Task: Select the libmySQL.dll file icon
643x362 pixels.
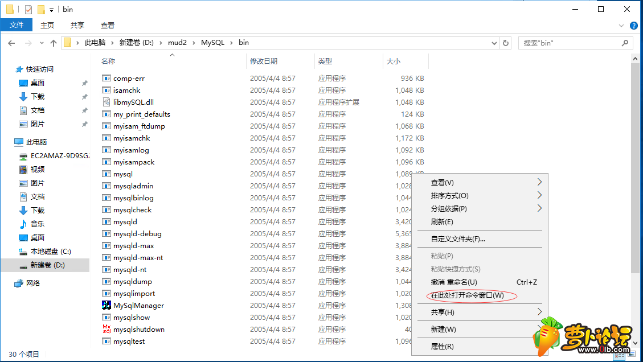Action: tap(106, 102)
